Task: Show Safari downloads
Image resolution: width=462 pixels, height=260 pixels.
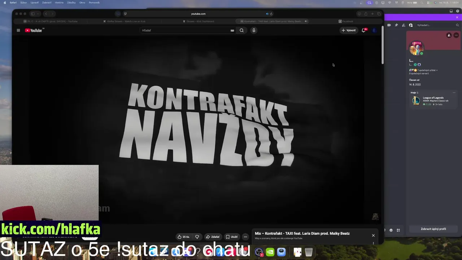Action: point(359,14)
